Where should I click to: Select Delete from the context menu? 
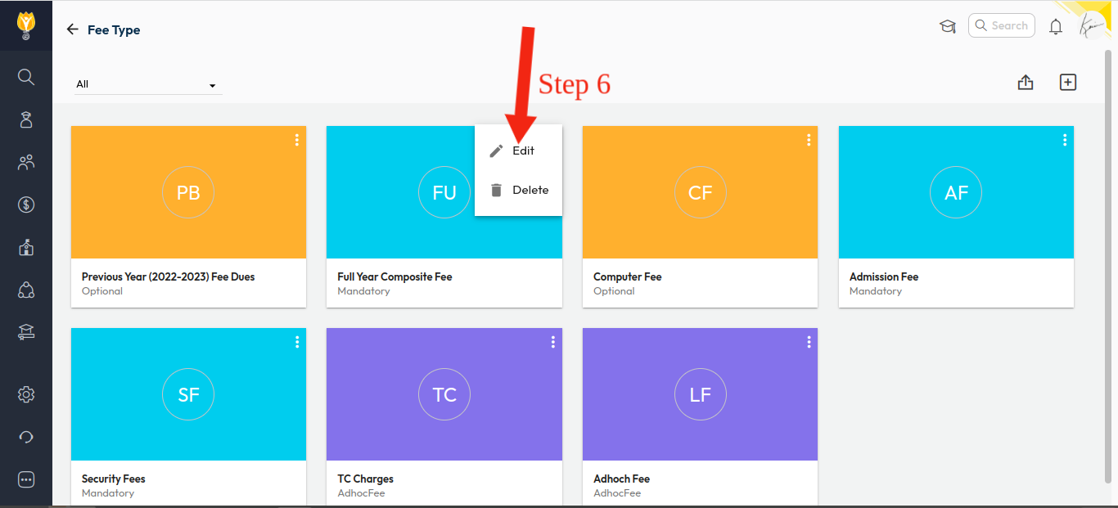pyautogui.click(x=530, y=190)
